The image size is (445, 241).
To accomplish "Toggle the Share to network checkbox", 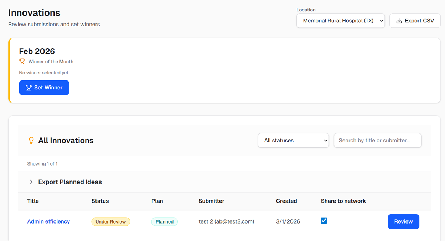I will [324, 221].
